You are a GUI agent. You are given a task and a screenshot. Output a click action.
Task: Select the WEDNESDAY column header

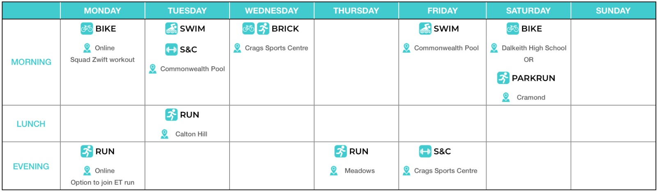click(272, 11)
